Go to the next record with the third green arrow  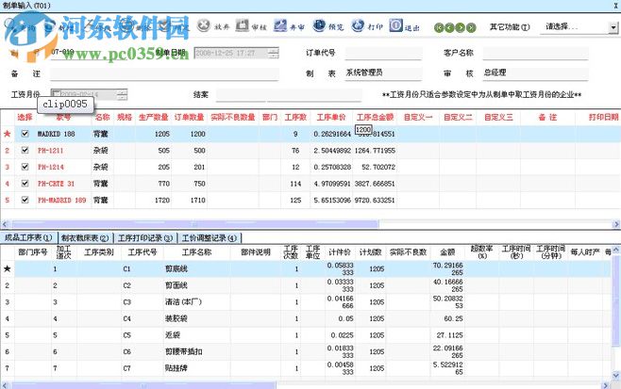pos(461,27)
